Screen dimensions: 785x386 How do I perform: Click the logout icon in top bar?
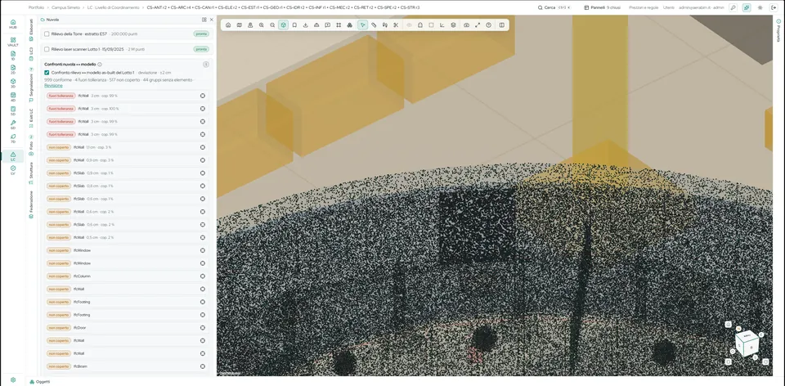(774, 8)
